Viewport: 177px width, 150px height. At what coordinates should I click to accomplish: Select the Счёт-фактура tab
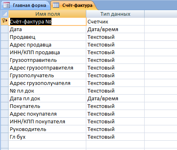(x=74, y=5)
